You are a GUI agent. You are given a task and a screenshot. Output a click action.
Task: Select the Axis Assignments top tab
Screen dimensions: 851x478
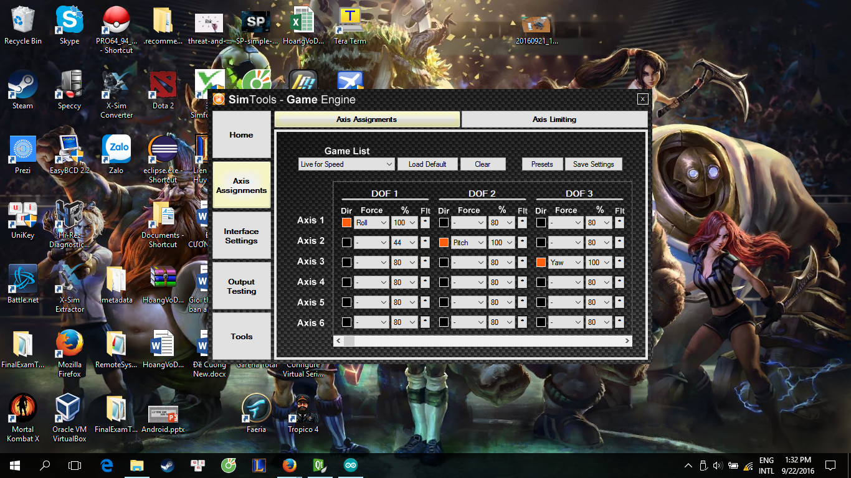point(367,119)
